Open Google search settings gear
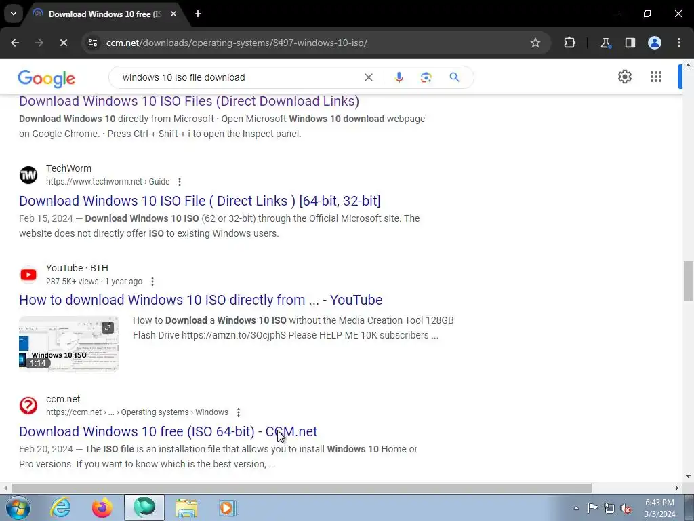 [624, 77]
